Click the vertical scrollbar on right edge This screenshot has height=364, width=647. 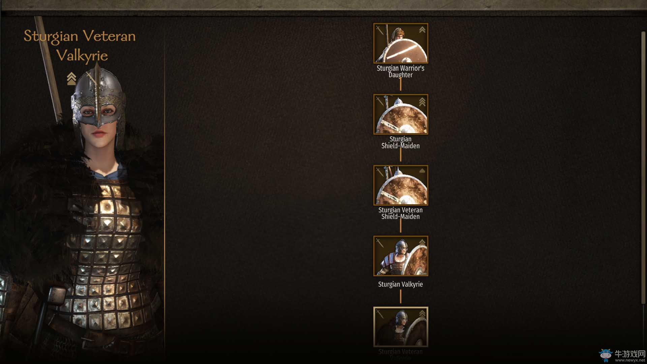643,167
